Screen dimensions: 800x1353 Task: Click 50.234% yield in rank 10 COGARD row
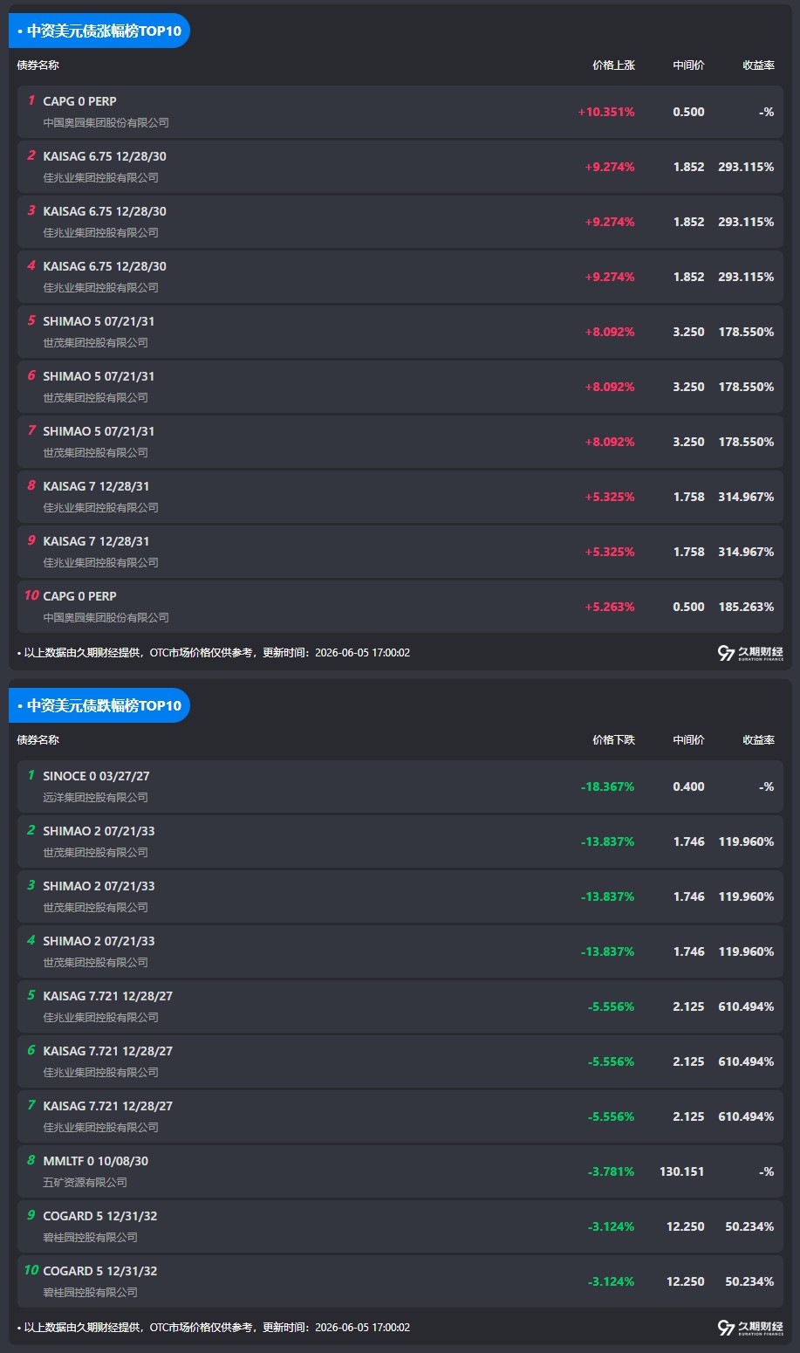[749, 1281]
